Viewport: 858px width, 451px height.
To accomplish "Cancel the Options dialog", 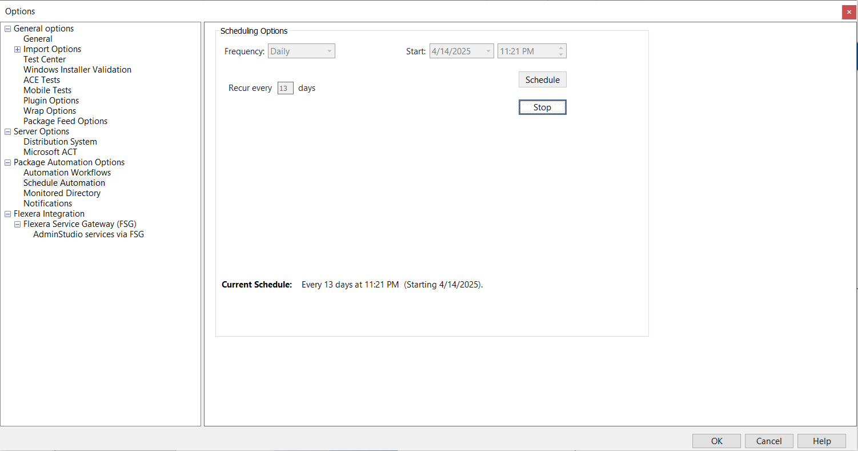I will pyautogui.click(x=769, y=441).
